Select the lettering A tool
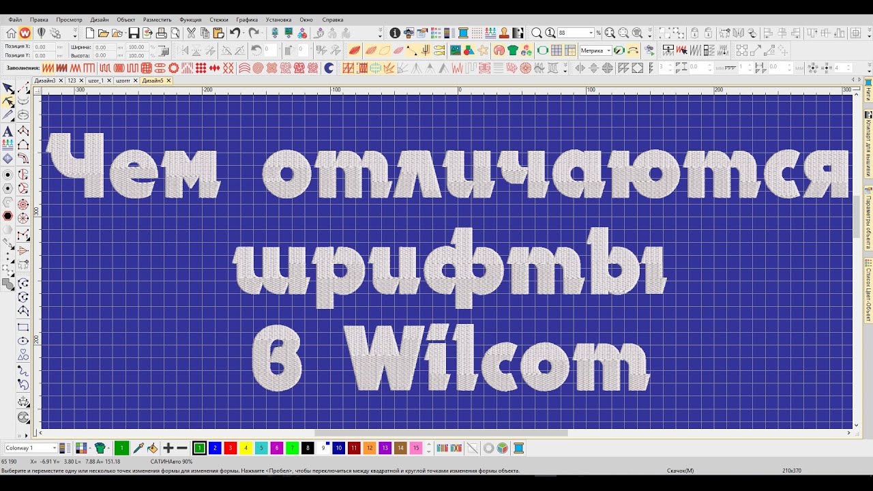Screen dimensions: 873x491 tap(8, 131)
